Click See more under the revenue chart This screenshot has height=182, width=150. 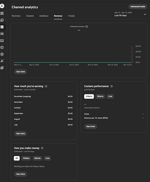[20, 72]
